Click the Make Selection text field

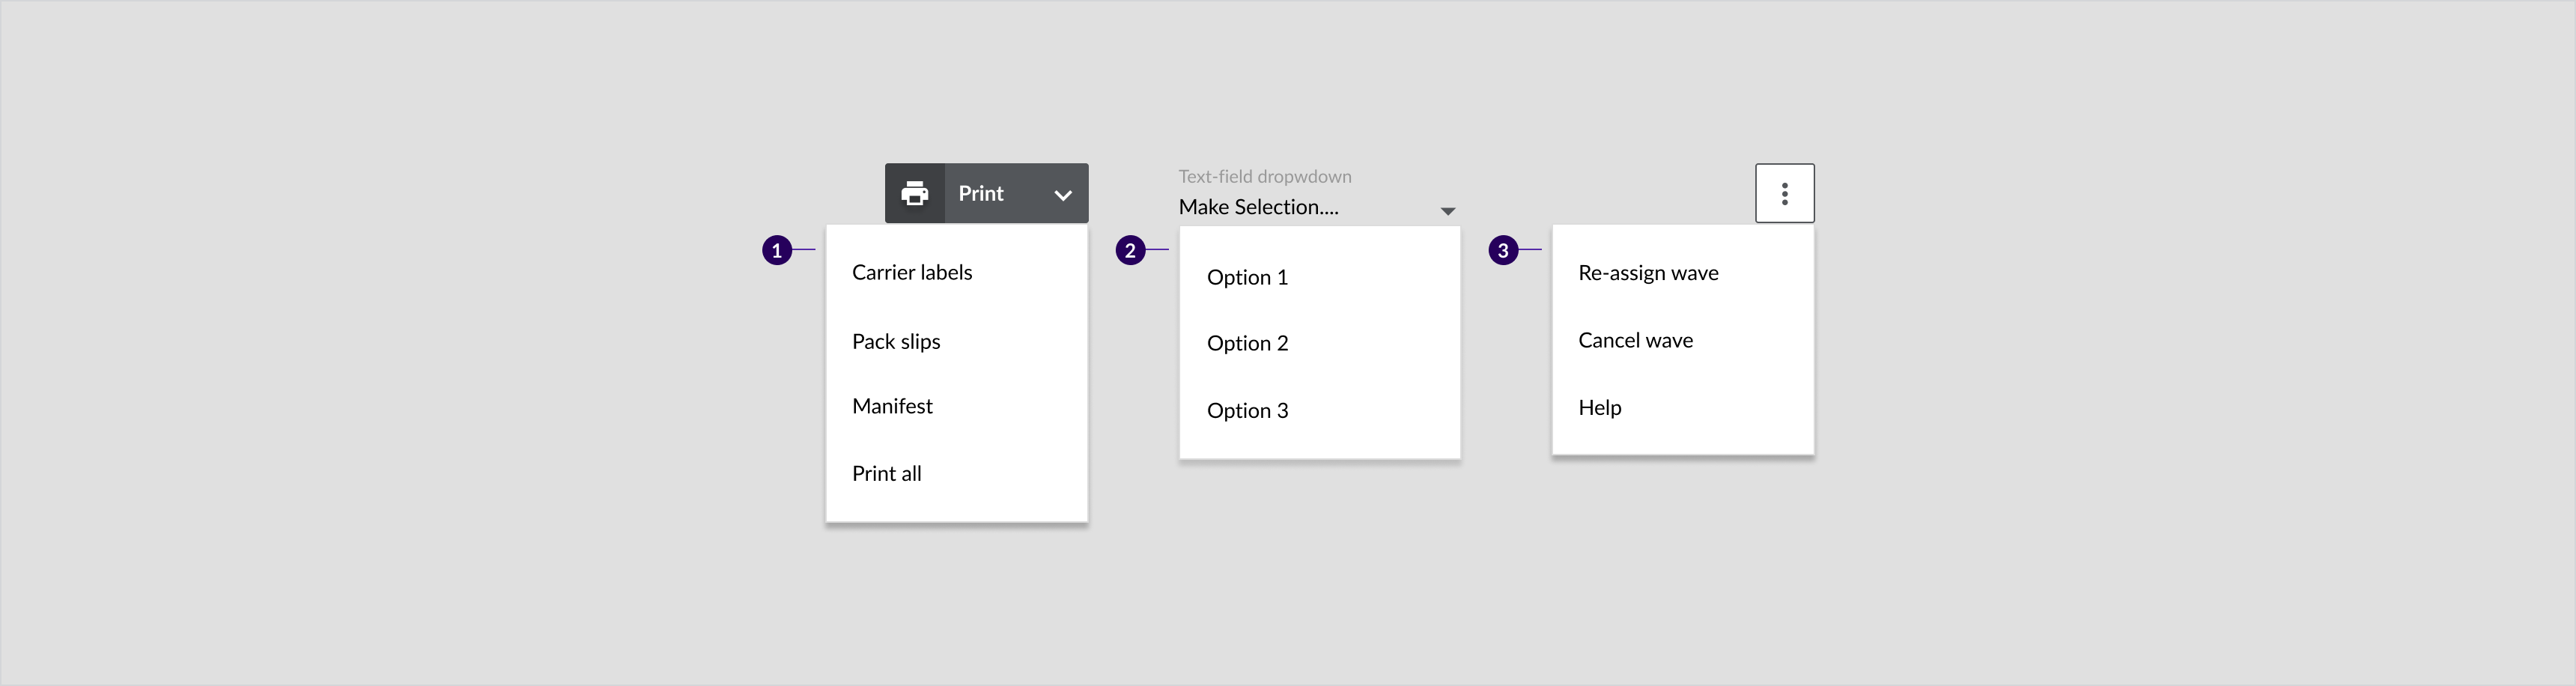tap(1290, 207)
